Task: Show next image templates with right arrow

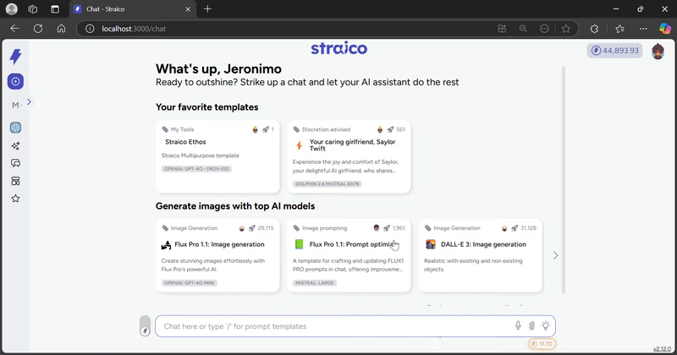Action: [555, 256]
